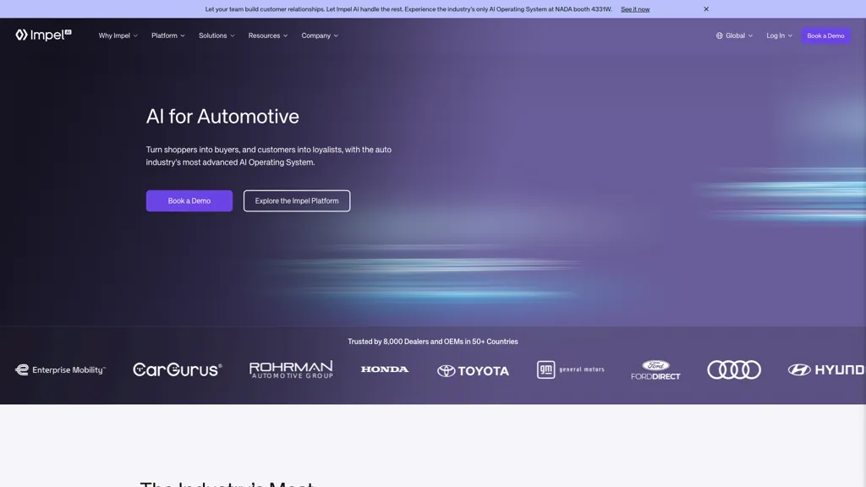Viewport: 866px width, 487px height.
Task: Click the FordDirect logo
Action: pyautogui.click(x=655, y=370)
